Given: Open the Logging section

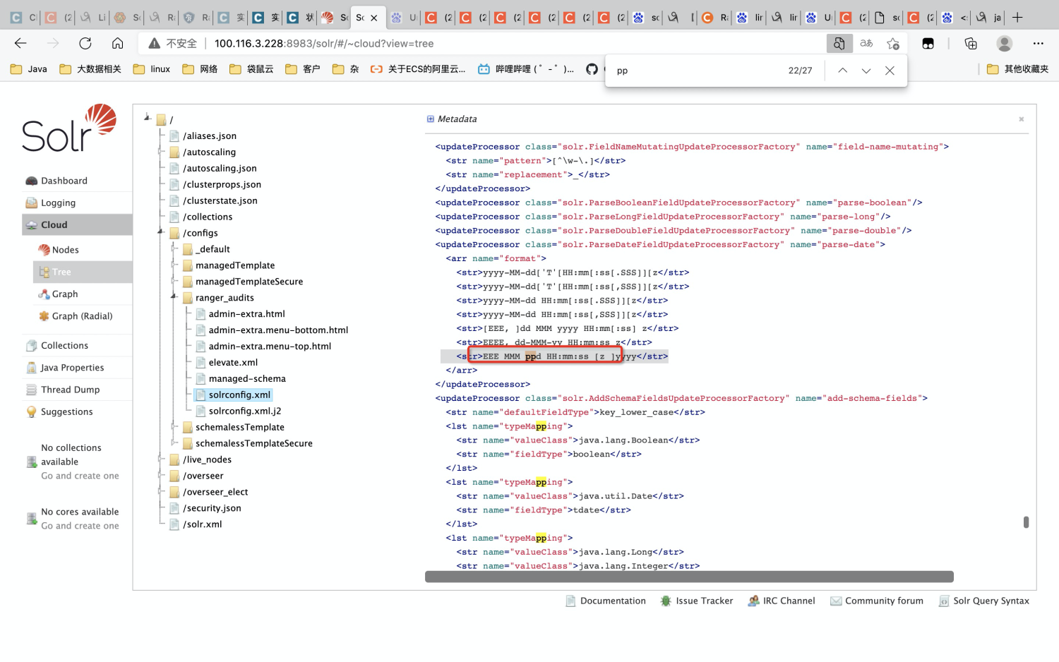Looking at the screenshot, I should coord(58,203).
